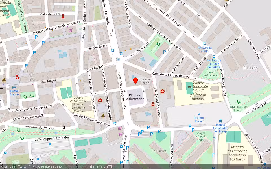271x169 pixels.
Task: Select the Calle de Guadarrama street label
Action: [x=28, y=117]
